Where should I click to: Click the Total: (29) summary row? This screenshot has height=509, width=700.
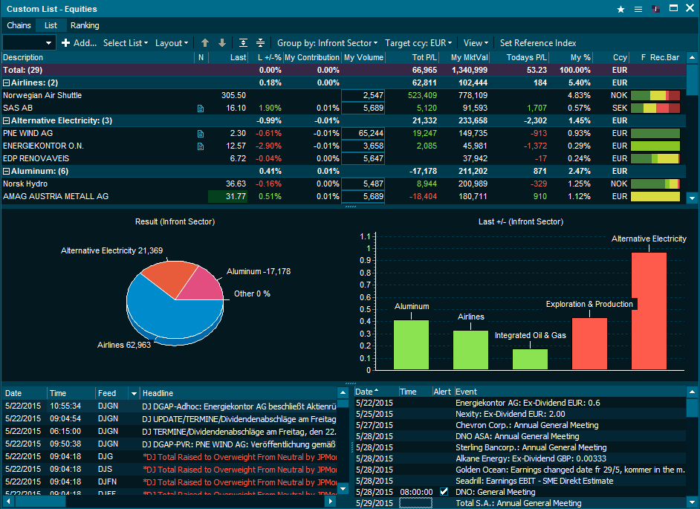[x=344, y=70]
